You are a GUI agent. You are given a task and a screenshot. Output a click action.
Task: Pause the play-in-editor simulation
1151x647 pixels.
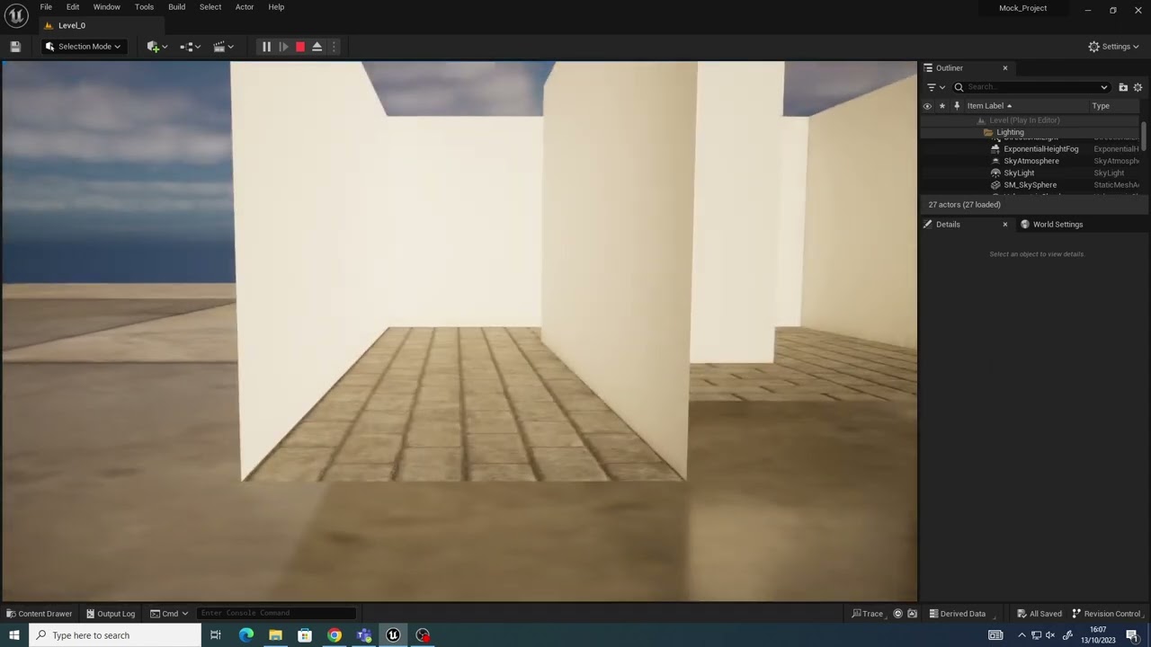coord(266,47)
